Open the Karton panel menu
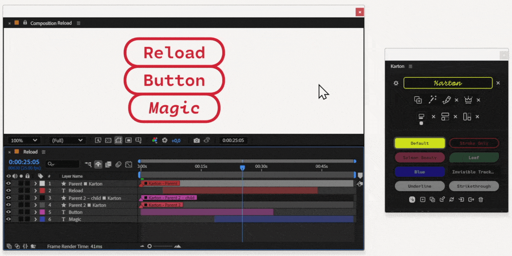The width and height of the screenshot is (512, 256). pyautogui.click(x=411, y=66)
